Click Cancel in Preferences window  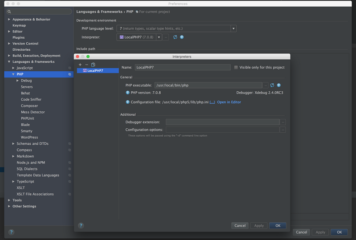[x=301, y=232]
